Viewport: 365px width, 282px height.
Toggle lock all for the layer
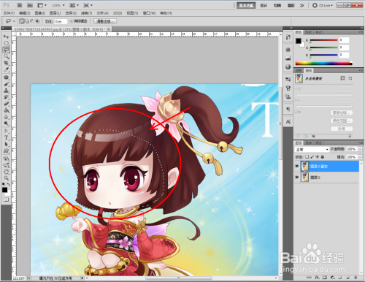323,157
